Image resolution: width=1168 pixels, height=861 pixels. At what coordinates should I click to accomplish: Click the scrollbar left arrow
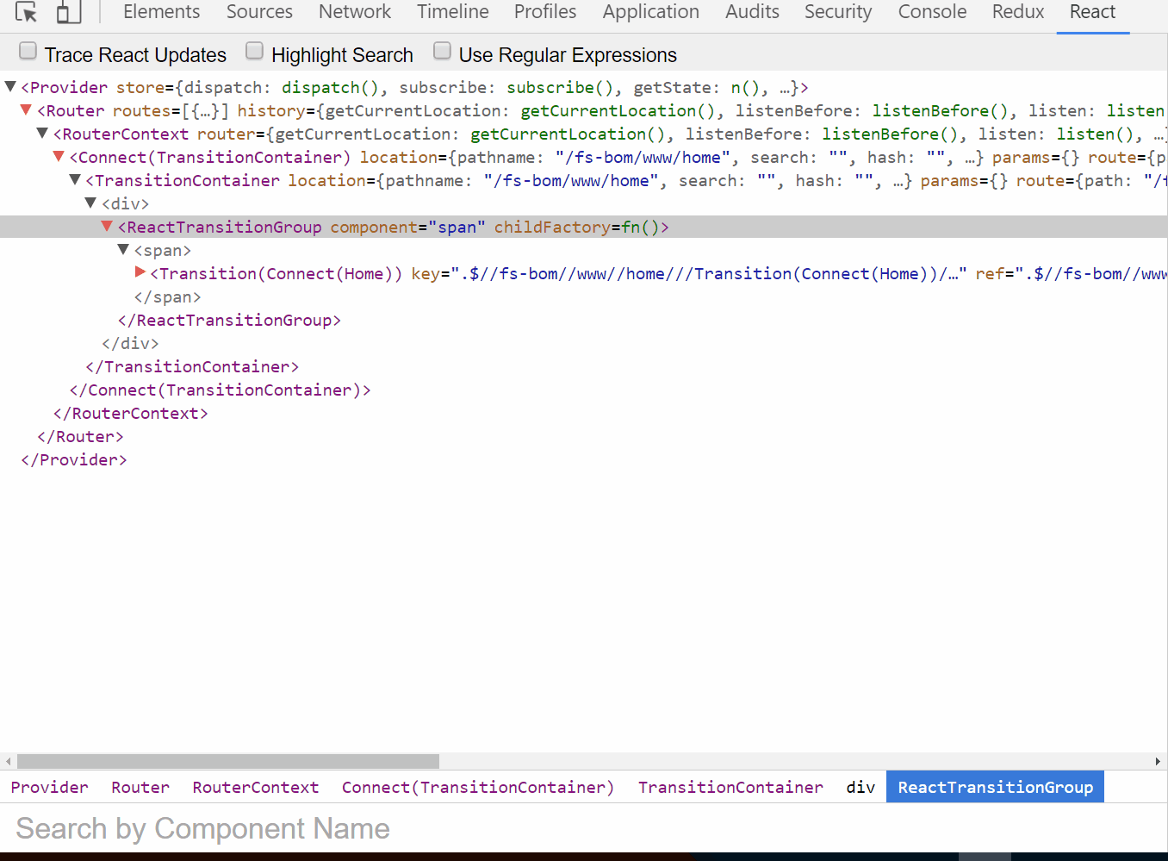point(8,761)
